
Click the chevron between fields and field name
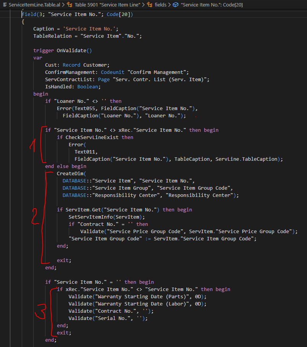[x=169, y=5]
